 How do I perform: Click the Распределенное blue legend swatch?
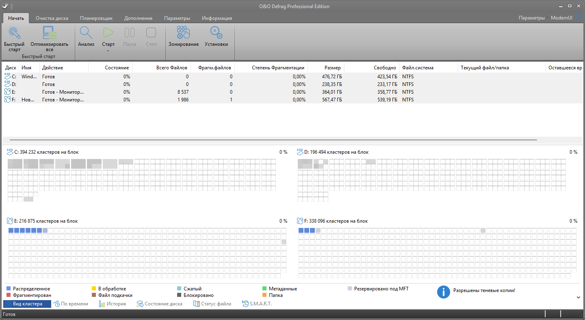click(x=9, y=289)
